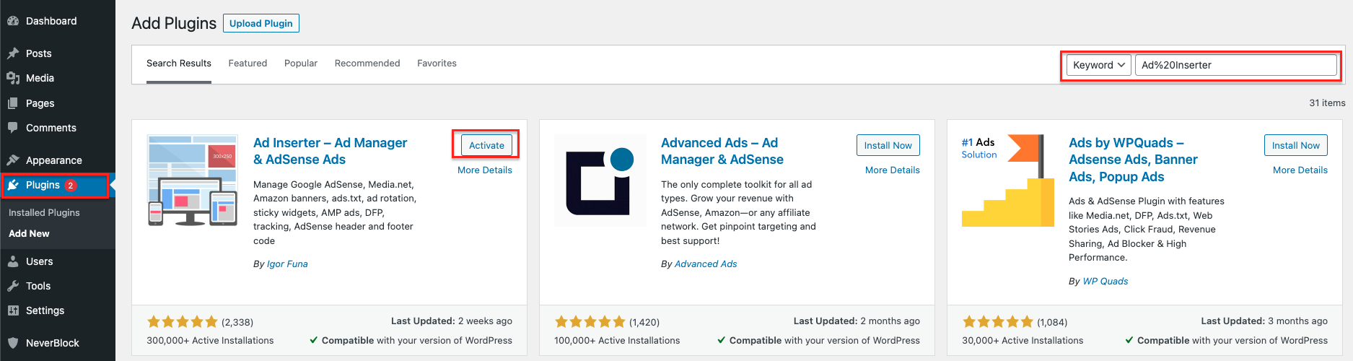Click the Media library icon
Viewport: 1353px width, 361px height.
[13, 78]
